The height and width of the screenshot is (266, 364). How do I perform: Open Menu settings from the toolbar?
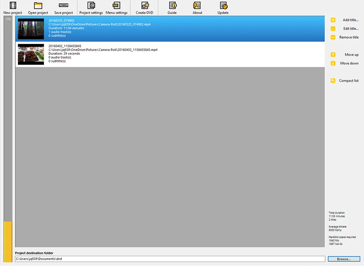[116, 5]
